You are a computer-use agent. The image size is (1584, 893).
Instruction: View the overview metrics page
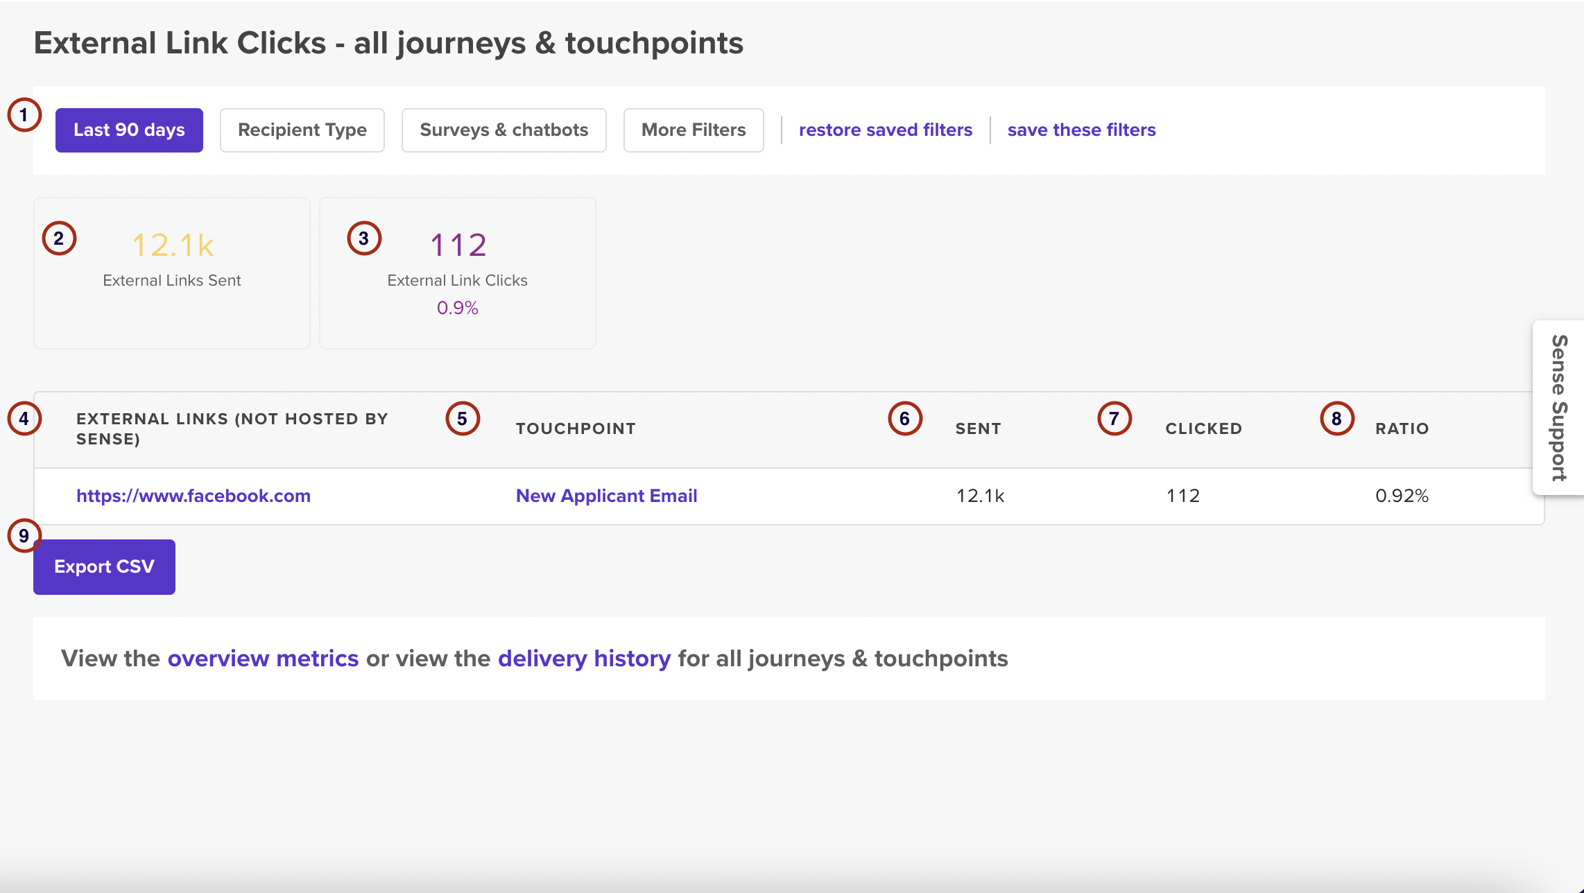point(262,658)
